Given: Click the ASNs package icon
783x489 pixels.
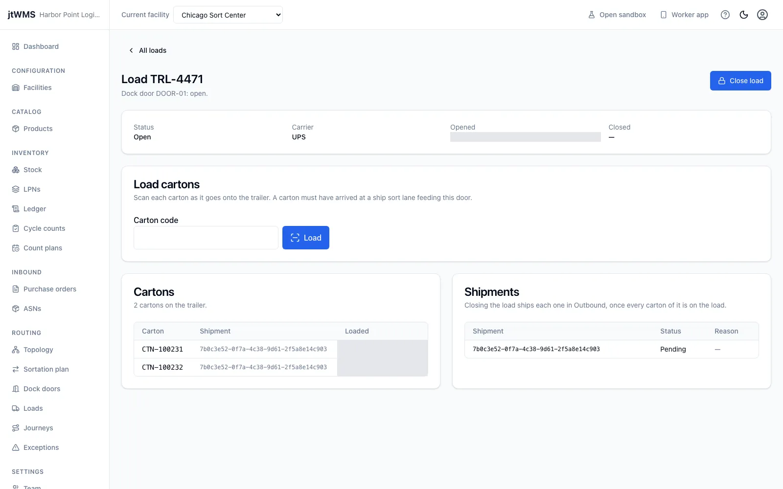Looking at the screenshot, I should (16, 309).
